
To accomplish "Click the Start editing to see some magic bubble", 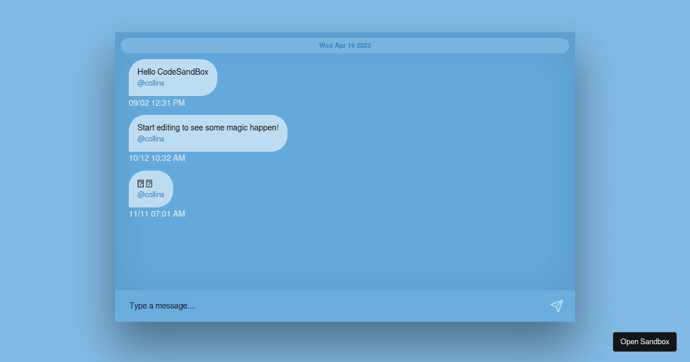I will [208, 133].
